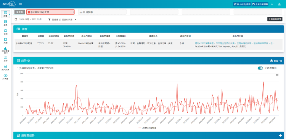Open the cloud word-cloud sidebar item

5,76
